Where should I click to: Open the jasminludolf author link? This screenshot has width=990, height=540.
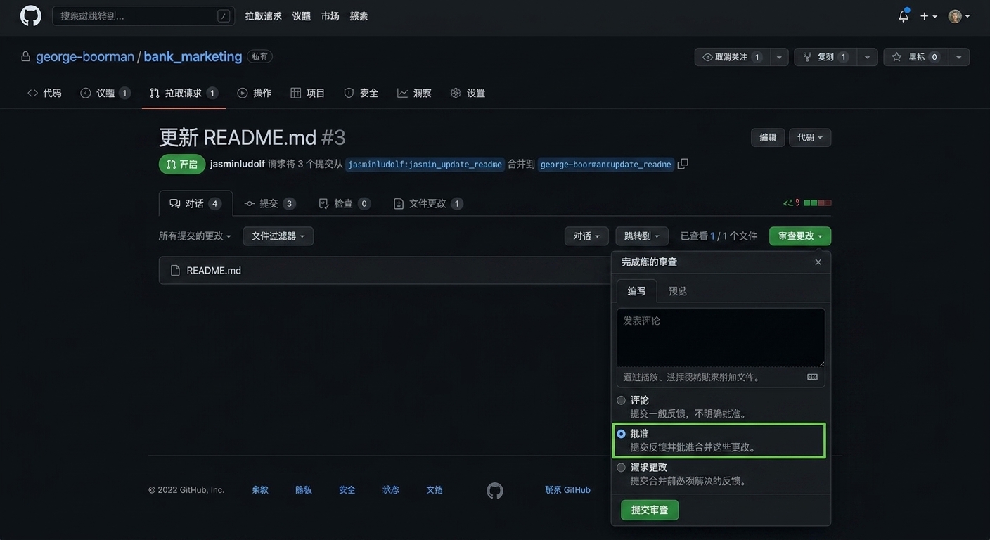[238, 164]
